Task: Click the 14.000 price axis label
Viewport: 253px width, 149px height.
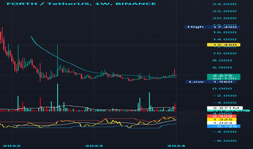Action: click(224, 39)
